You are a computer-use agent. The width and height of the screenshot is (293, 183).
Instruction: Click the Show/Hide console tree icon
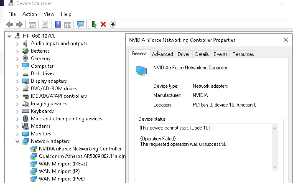[32, 24]
